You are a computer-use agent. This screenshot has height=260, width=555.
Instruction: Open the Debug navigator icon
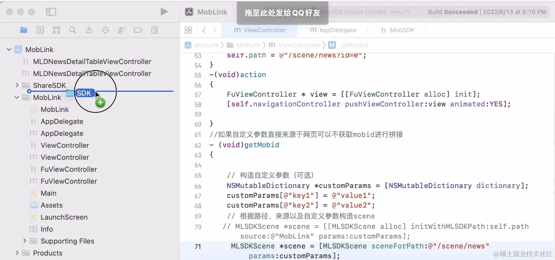pyautogui.click(x=122, y=30)
